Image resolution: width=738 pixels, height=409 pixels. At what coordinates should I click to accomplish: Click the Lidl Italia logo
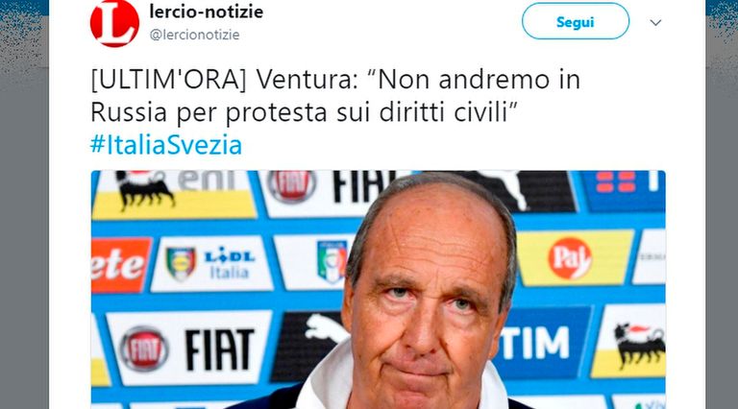click(x=230, y=264)
